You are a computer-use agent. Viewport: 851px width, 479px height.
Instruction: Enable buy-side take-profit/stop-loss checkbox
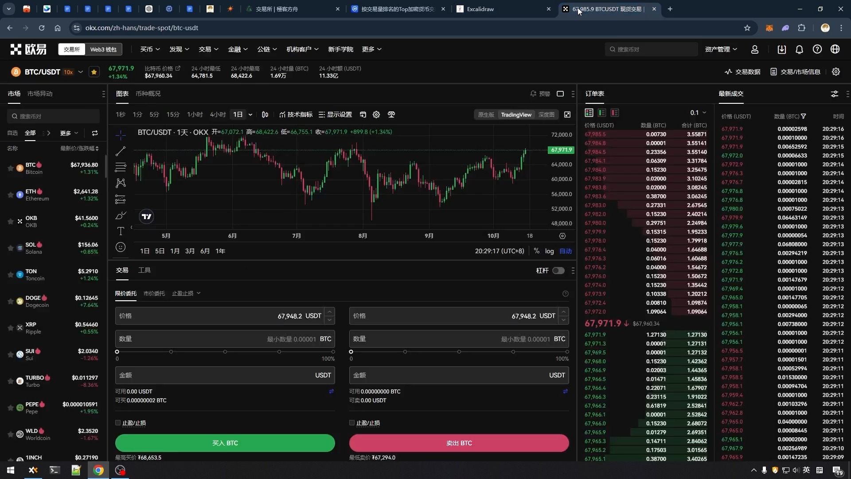pyautogui.click(x=118, y=423)
